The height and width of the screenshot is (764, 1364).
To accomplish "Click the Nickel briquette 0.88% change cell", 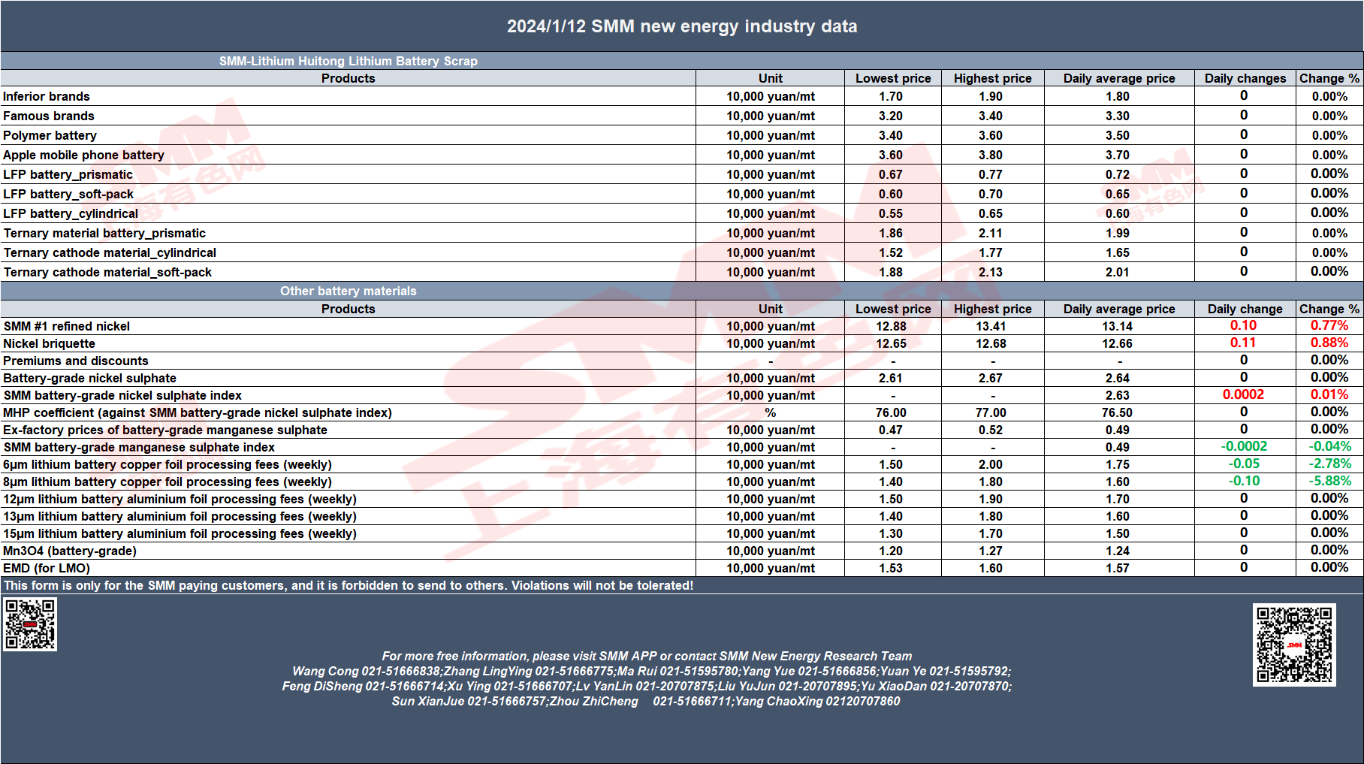I will click(x=1329, y=343).
